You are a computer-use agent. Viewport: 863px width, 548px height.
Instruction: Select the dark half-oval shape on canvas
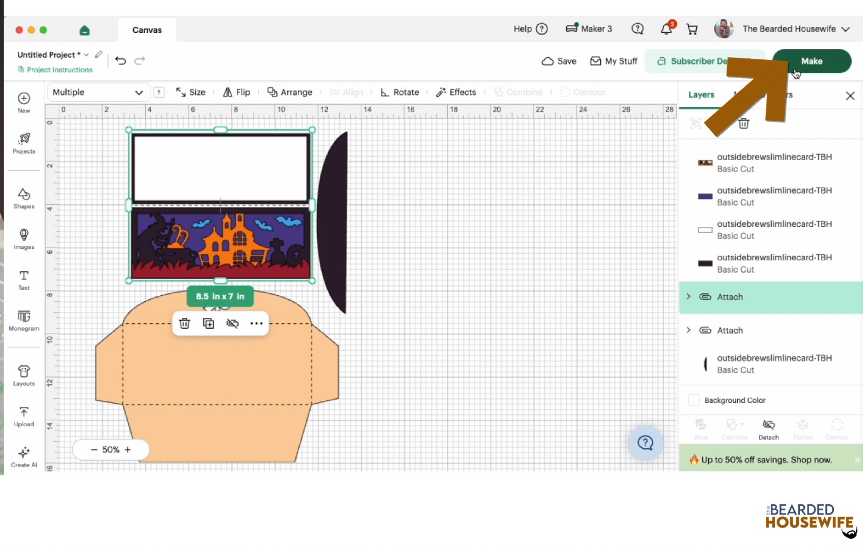pos(332,222)
